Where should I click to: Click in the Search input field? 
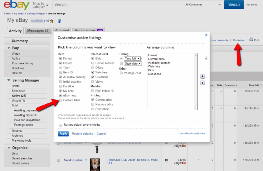tap(118, 5)
